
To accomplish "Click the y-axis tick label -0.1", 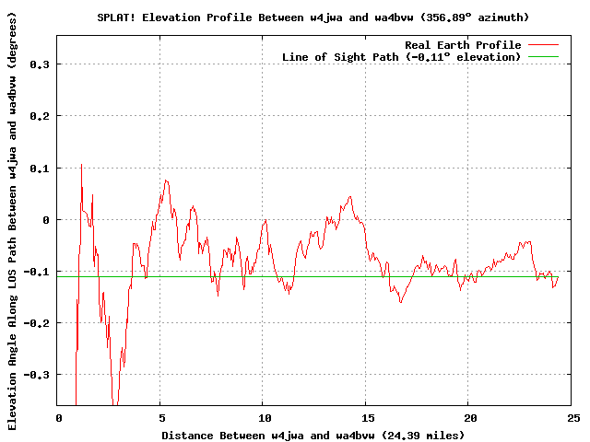I will 36,272.
